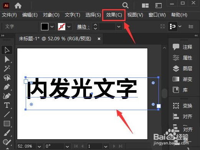Open the 对象(O) menu

[x=51, y=15]
